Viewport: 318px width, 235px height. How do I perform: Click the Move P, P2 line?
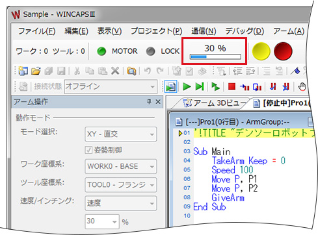235,188
